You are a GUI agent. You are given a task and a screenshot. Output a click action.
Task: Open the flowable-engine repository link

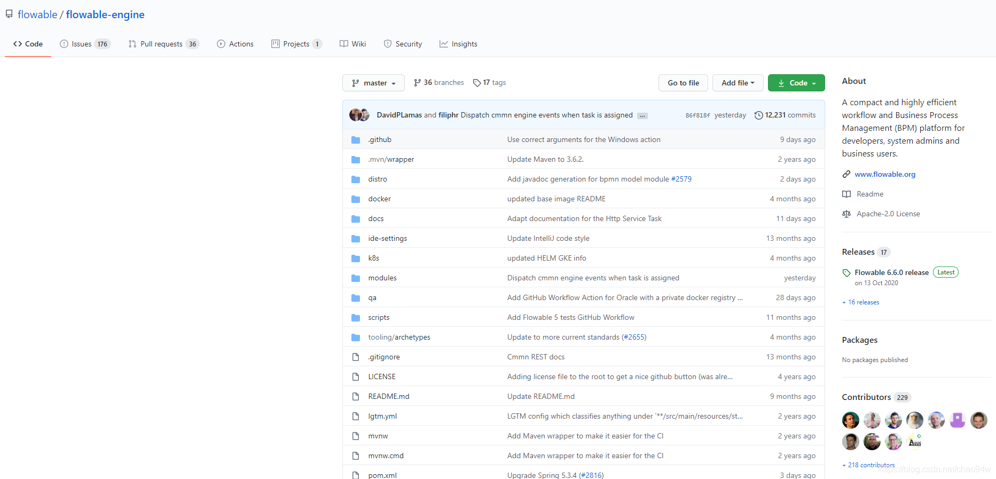pyautogui.click(x=105, y=14)
